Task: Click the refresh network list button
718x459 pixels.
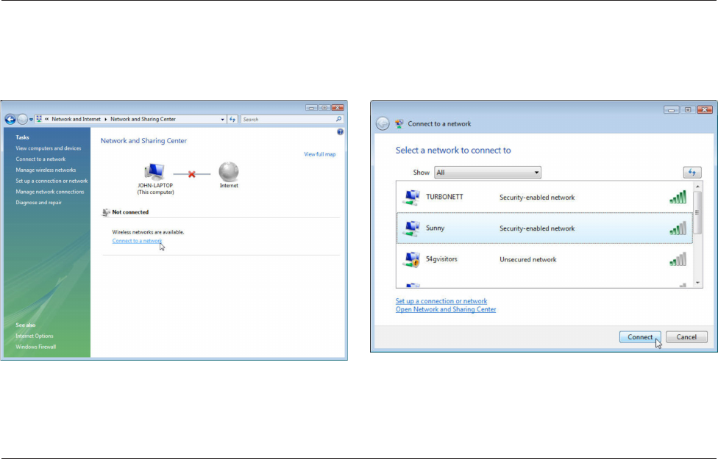Action: (x=692, y=173)
